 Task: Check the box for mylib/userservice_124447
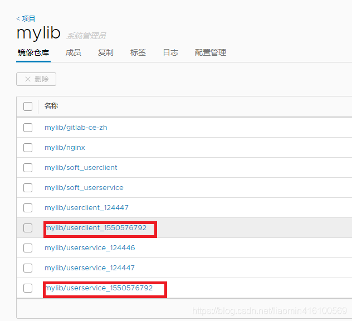tap(28, 268)
